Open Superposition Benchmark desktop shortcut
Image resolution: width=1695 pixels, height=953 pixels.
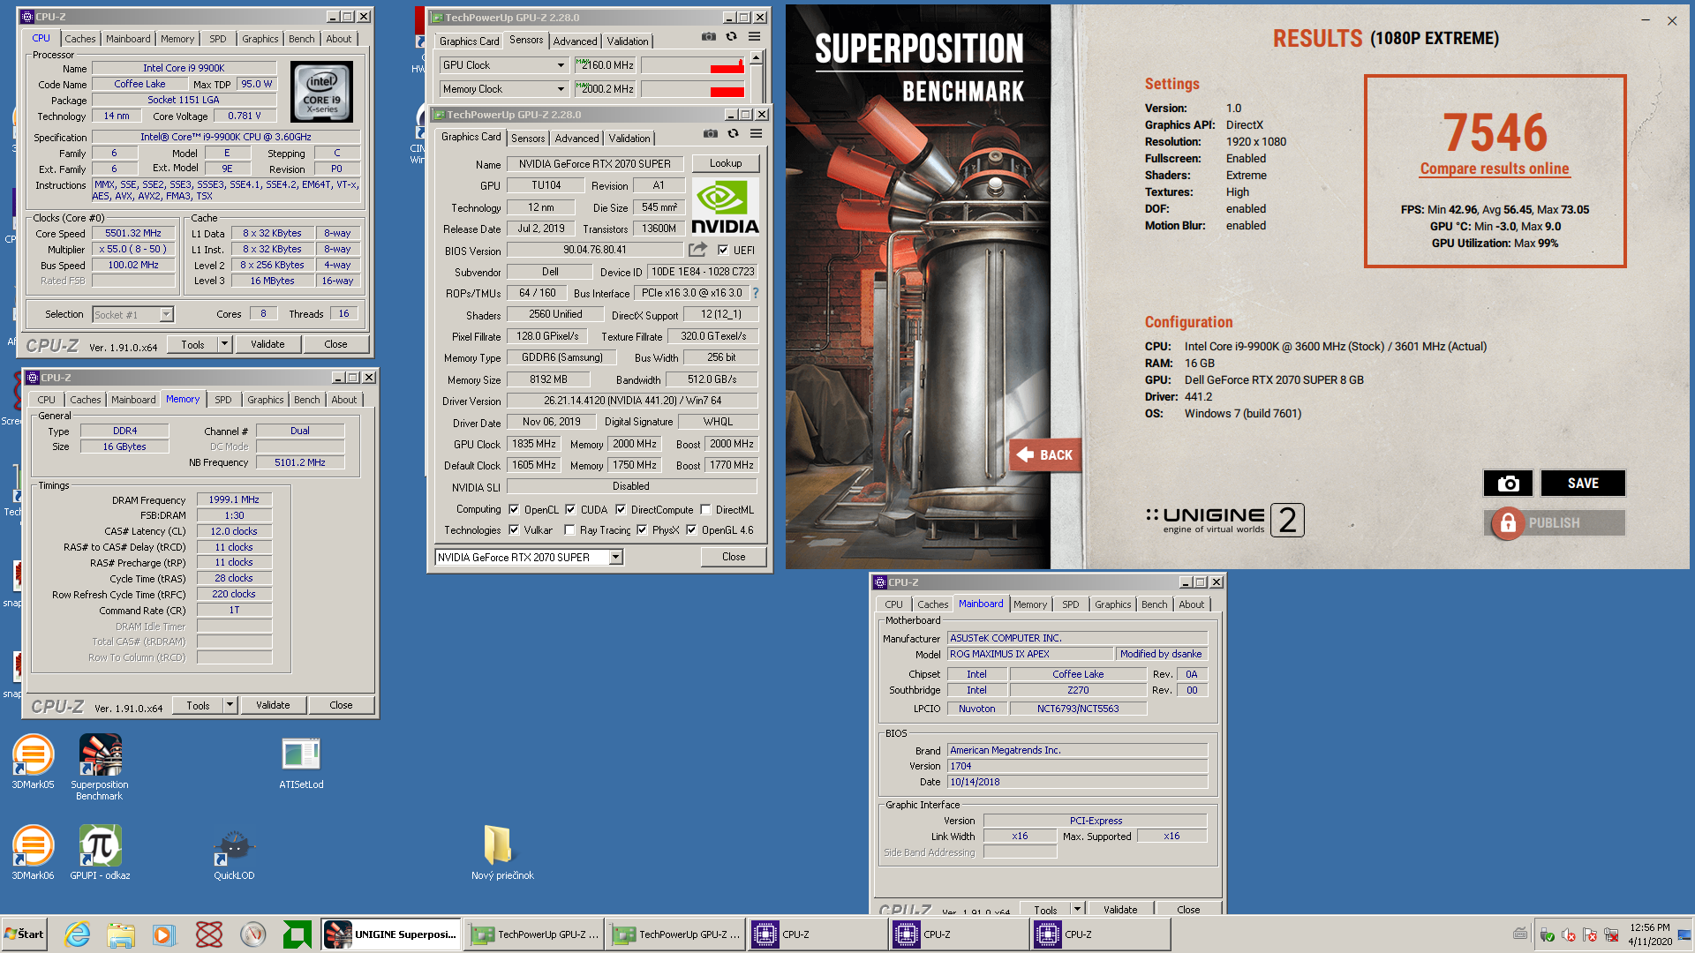[x=100, y=768]
